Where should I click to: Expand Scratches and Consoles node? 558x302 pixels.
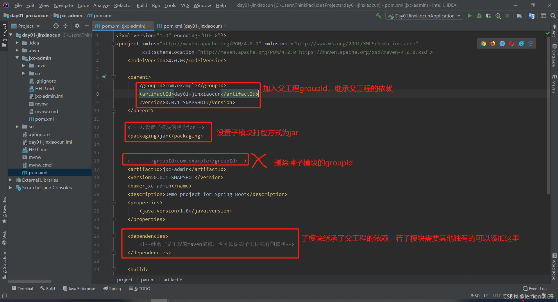10,187
